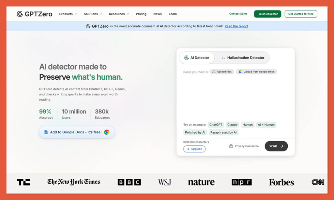Expand the Resources menu

[x=119, y=14]
